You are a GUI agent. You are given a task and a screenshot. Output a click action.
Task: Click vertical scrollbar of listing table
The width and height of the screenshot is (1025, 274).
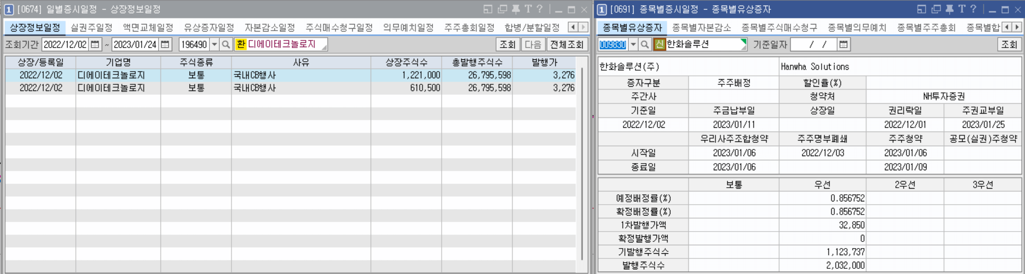[x=582, y=164]
